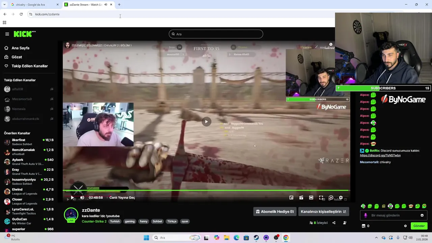Select the oyun tag
Image resolution: width=432 pixels, height=243 pixels.
click(x=185, y=221)
